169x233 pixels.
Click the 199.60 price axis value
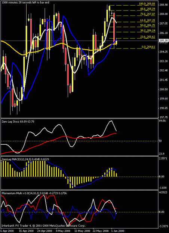(163, 99)
